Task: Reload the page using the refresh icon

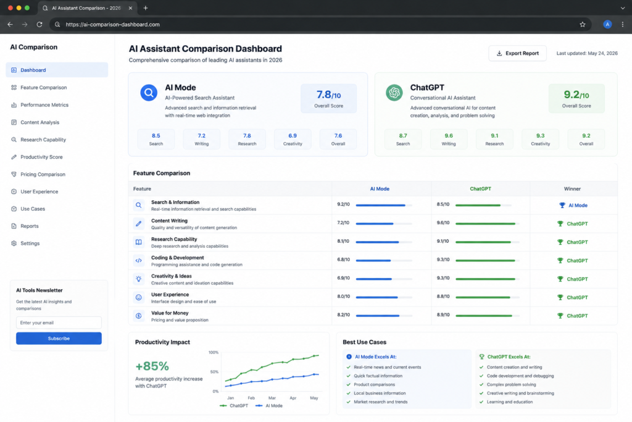Action: point(39,25)
